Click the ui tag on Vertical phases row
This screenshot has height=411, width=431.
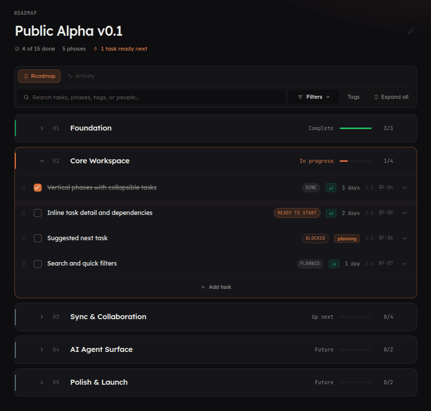(331, 188)
